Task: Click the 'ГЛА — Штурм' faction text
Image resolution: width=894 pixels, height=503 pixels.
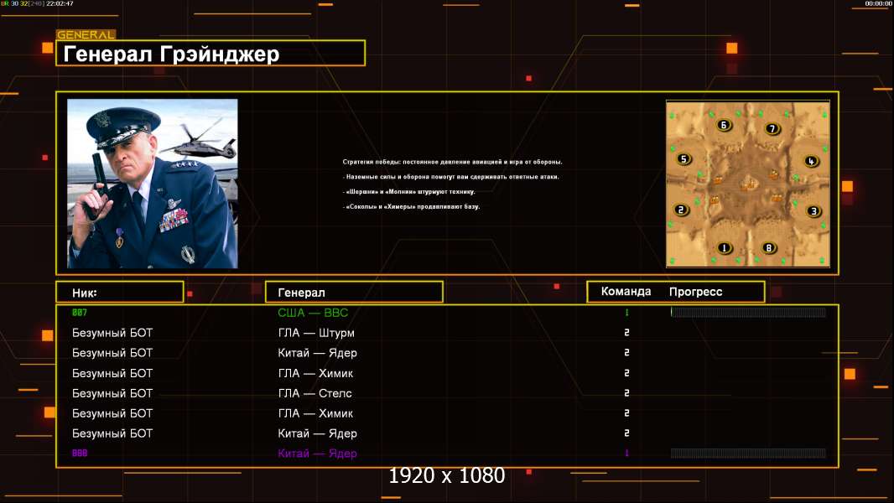Action: 316,333
